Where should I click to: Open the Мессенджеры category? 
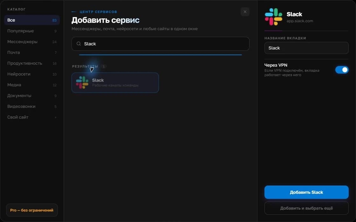coord(32,42)
